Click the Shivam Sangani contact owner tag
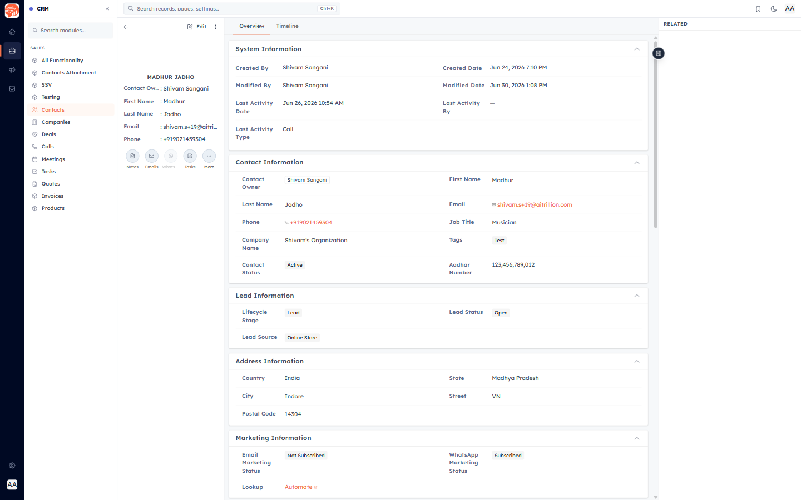The height and width of the screenshot is (500, 801). tap(307, 180)
